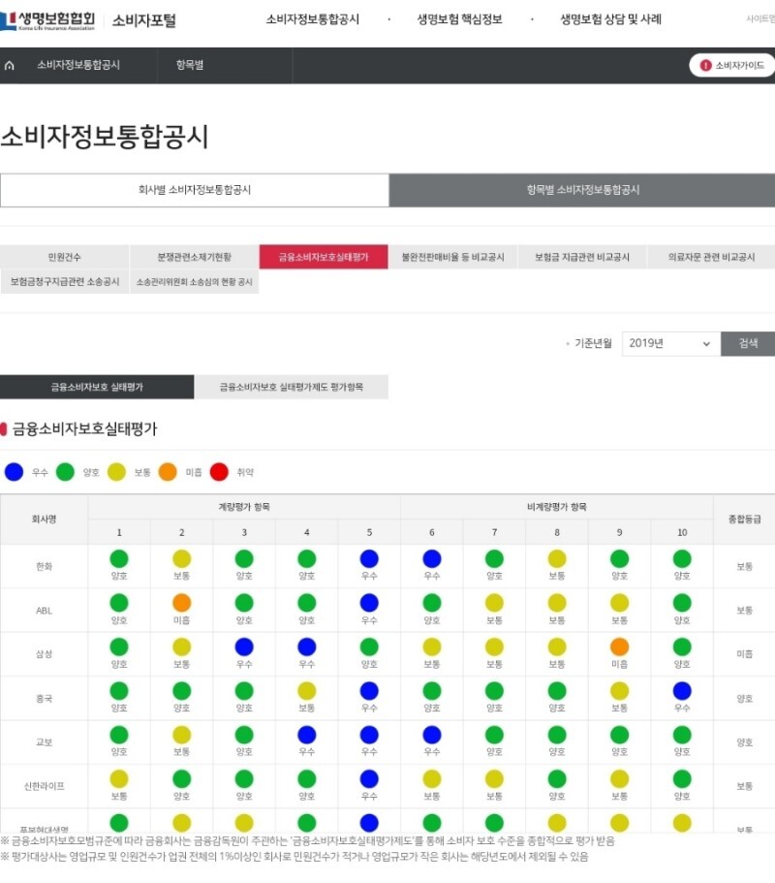Click the yellow 보통 legend circle
This screenshot has height=883, width=775.
[116, 472]
